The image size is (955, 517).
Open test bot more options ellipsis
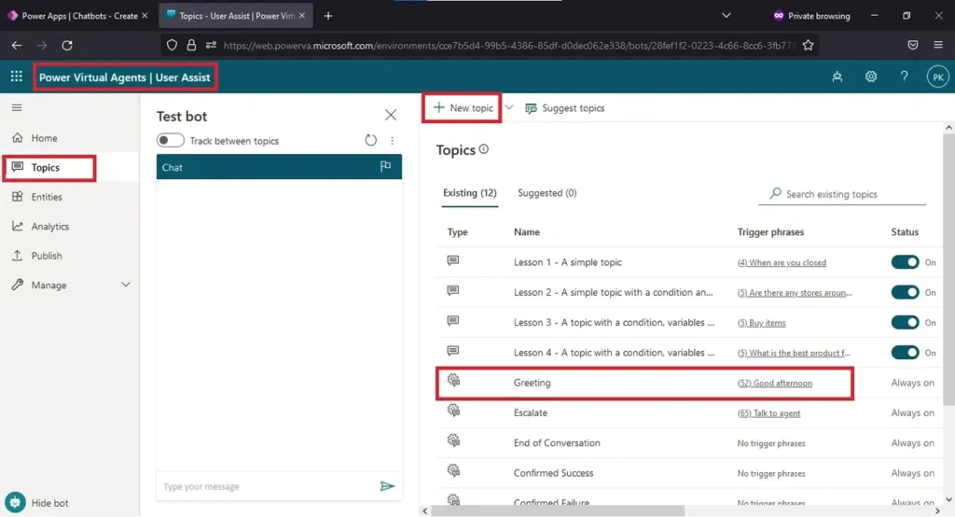[x=393, y=140]
